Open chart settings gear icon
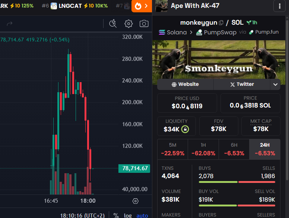The image size is (289, 218). (128, 24)
